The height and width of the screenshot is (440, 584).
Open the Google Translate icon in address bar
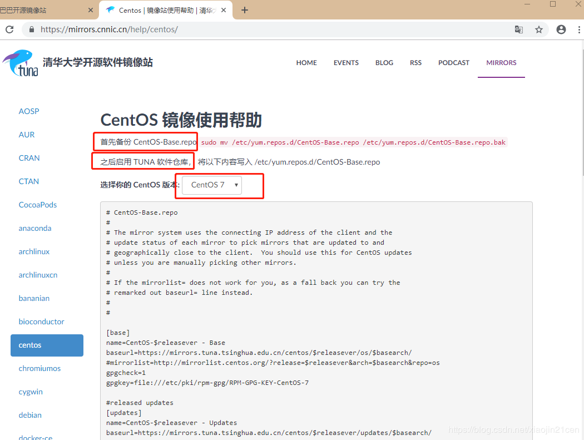[x=518, y=29]
